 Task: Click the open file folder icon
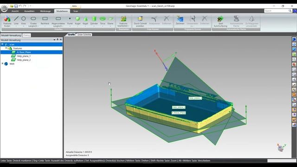click(x=12, y=6)
